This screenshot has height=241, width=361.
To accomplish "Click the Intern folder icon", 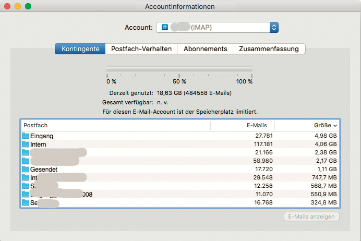I will tap(26, 144).
